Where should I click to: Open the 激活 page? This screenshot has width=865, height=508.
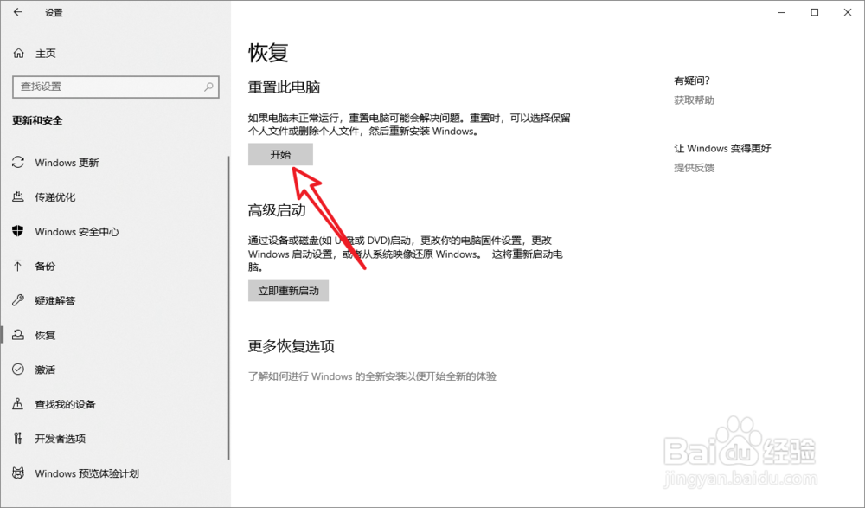click(x=45, y=370)
